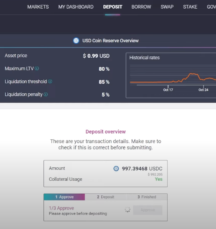Viewport: 216px width, 229px height.
Task: Switch to the BORROW tab
Action: pyautogui.click(x=141, y=7)
